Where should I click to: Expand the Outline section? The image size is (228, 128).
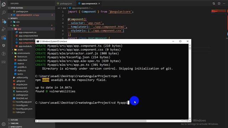(x=14, y=120)
